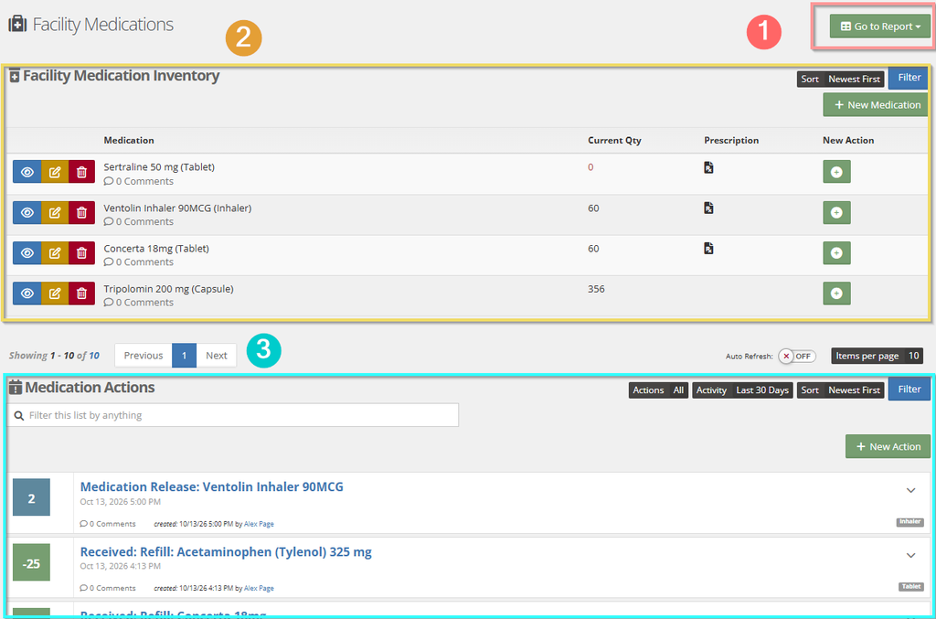936x619 pixels.
Task: Click quantity badge -25 on Acetaminophen refill
Action: 32,562
